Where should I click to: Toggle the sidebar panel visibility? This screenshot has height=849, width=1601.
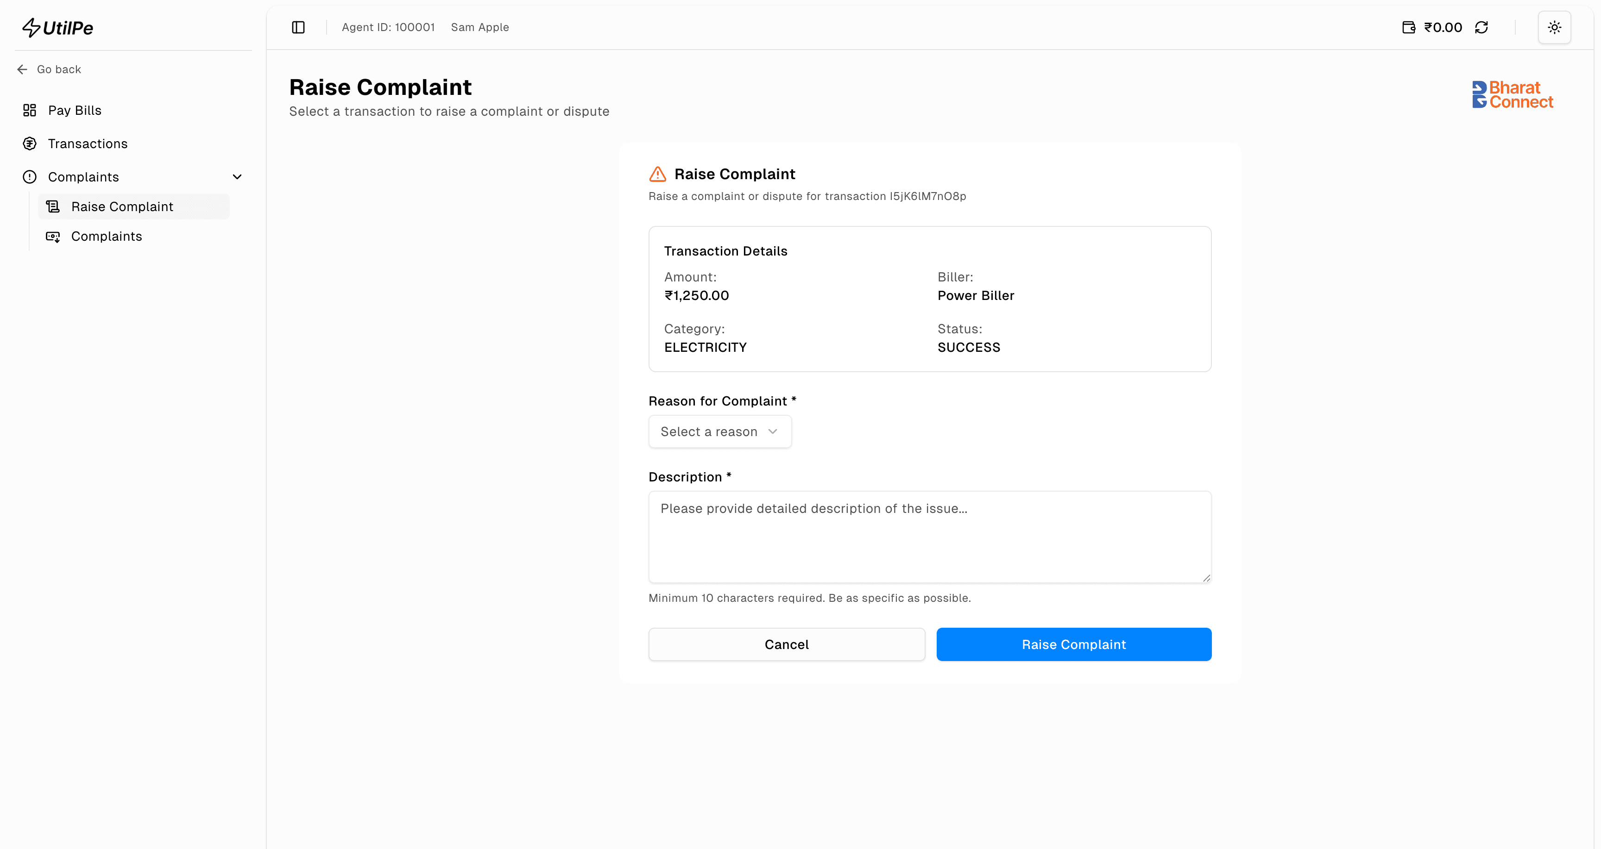[298, 27]
